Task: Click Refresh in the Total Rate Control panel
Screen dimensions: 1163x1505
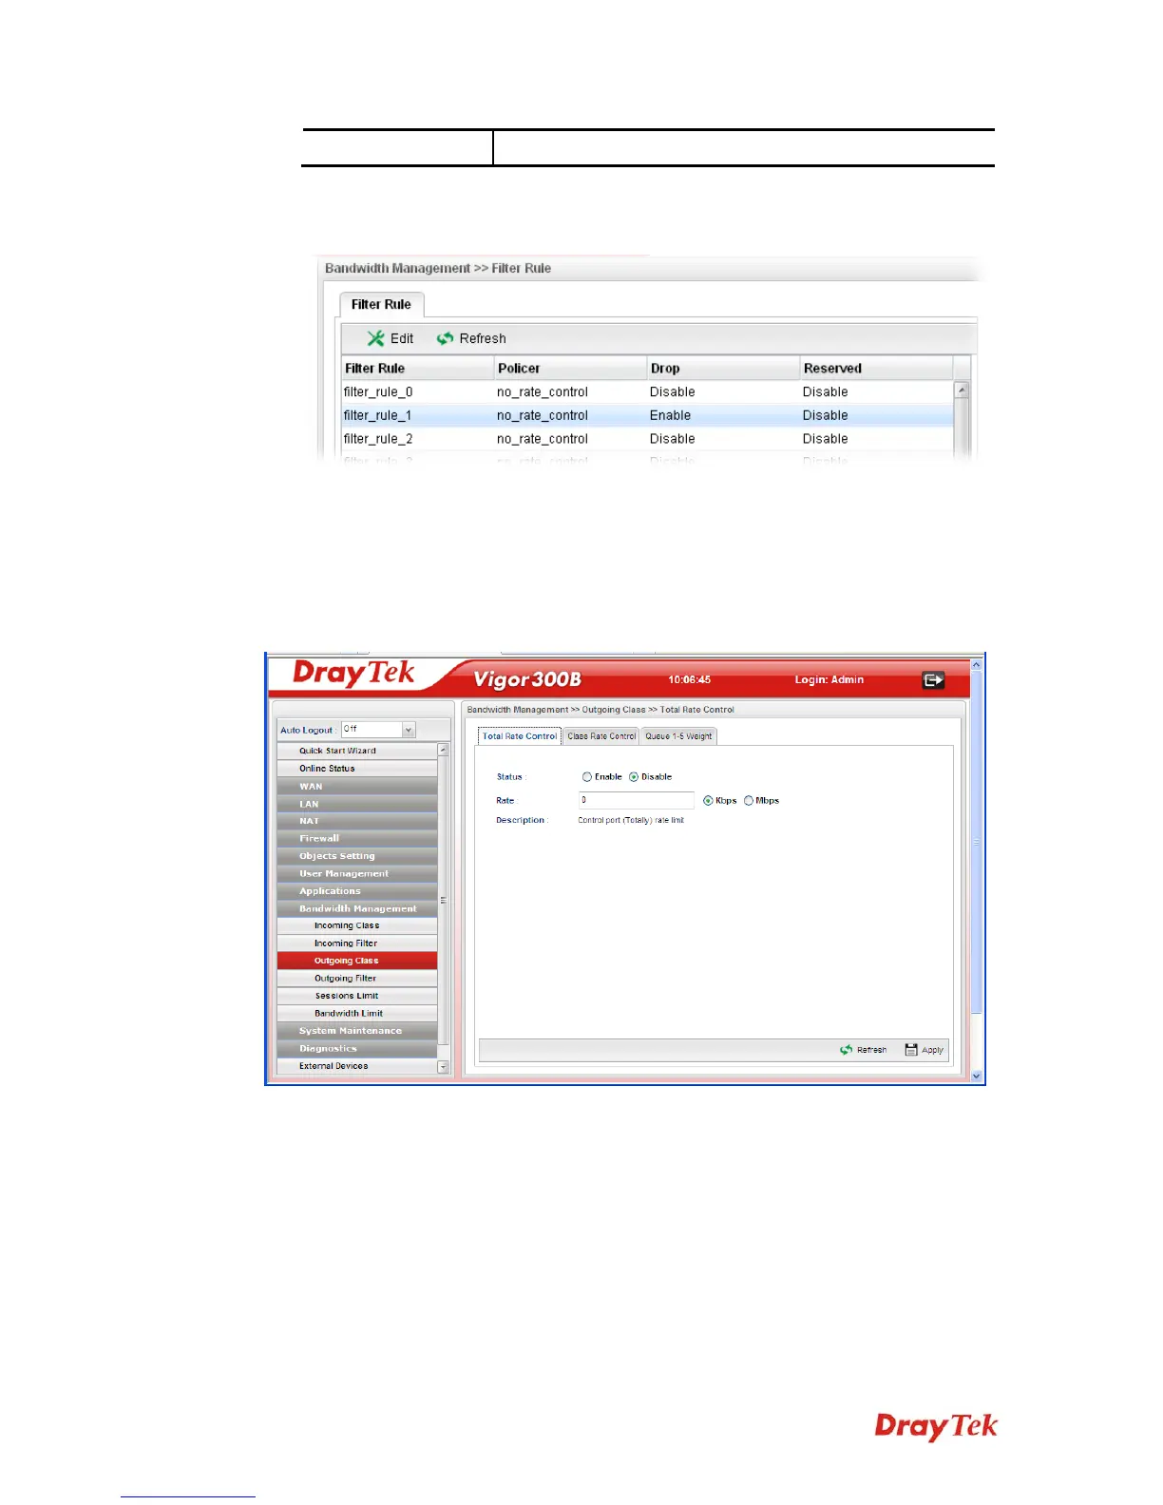Action: pos(863,1050)
